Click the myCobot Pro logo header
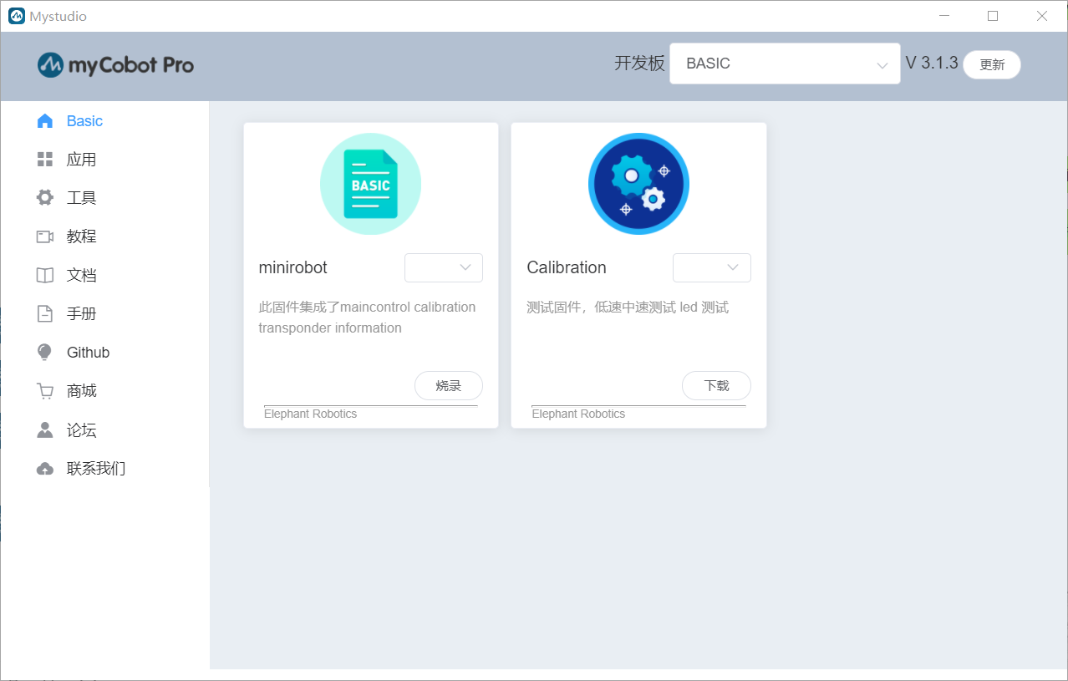Image resolution: width=1068 pixels, height=681 pixels. 115,64
